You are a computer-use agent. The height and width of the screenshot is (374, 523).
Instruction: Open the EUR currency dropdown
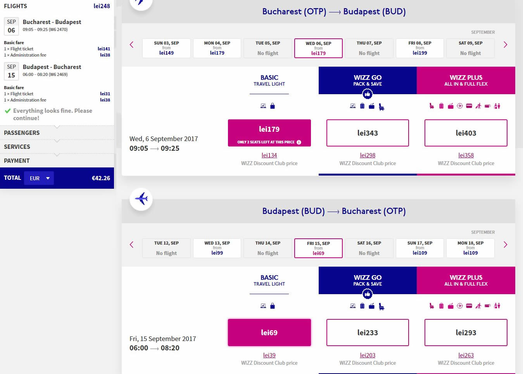39,178
